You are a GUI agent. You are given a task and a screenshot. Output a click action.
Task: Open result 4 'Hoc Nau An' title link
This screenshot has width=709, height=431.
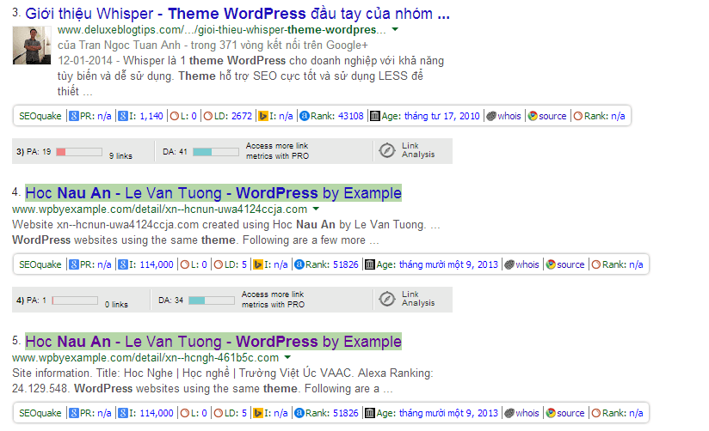(x=213, y=193)
